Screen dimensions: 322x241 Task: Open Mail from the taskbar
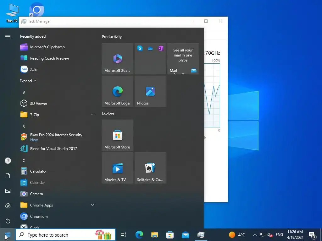pos(186,235)
